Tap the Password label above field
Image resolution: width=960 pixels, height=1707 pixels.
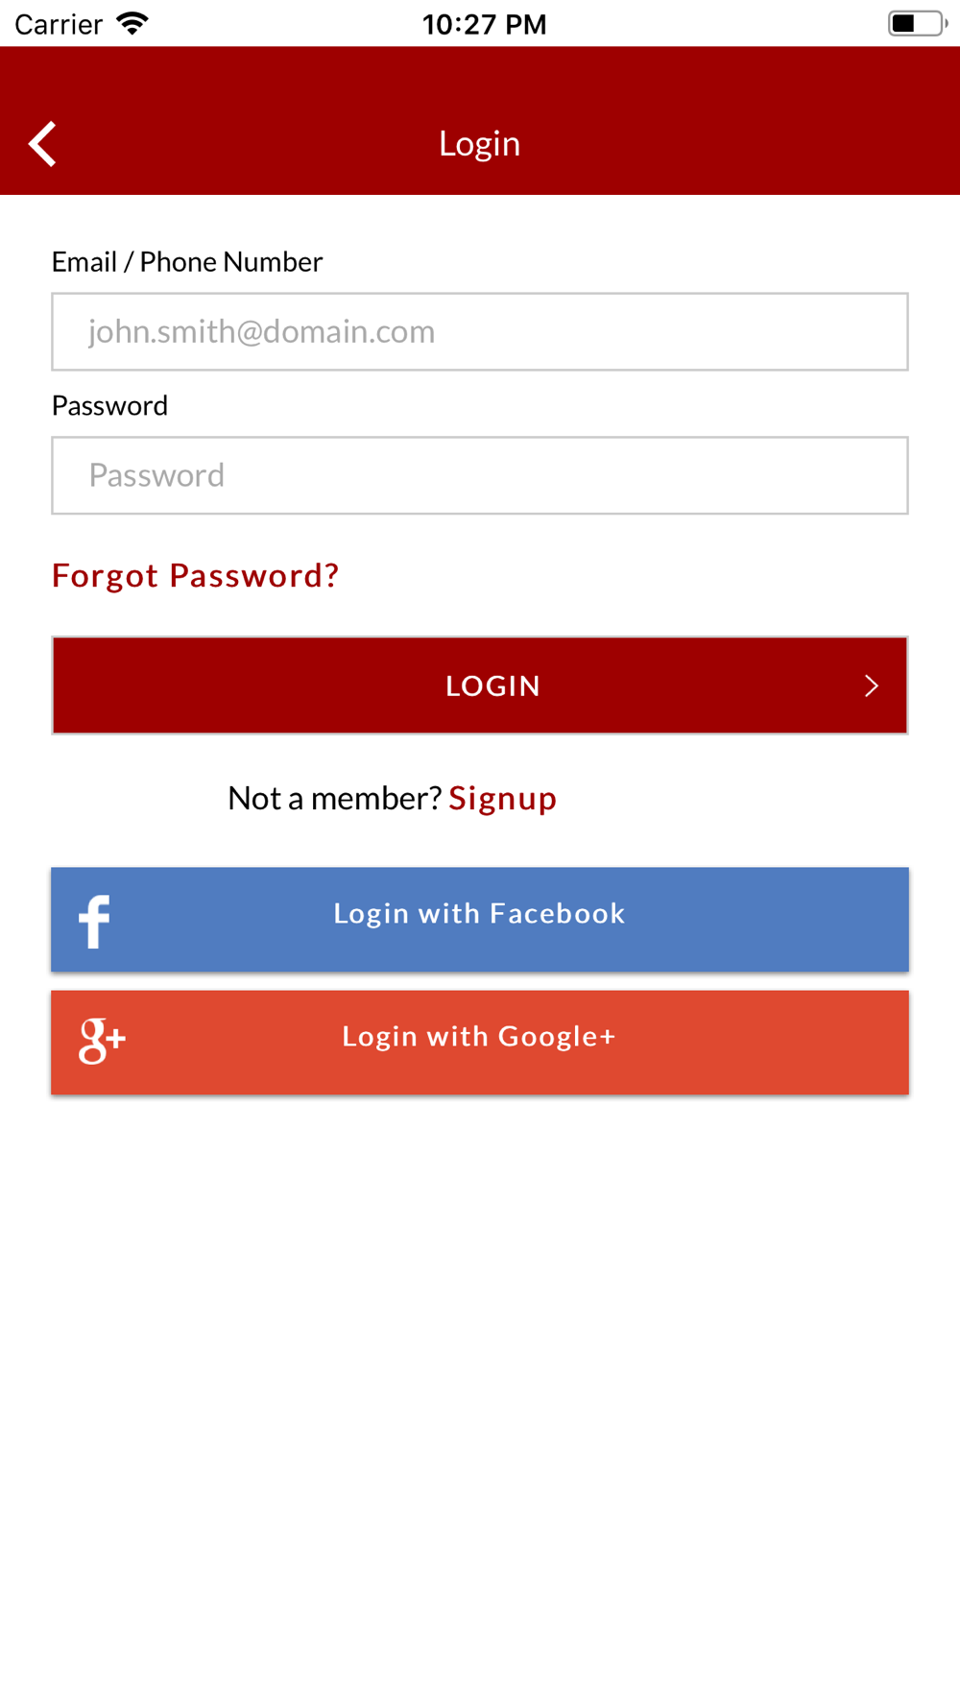(109, 405)
